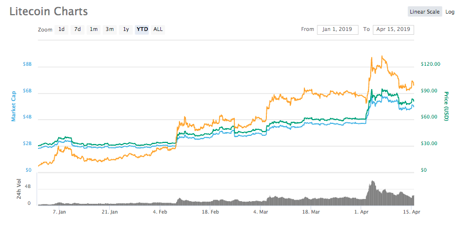Click the $90.00 price label

[429, 91]
